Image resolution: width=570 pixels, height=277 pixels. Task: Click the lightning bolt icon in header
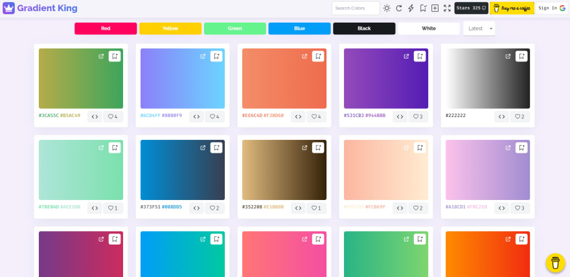tap(411, 8)
